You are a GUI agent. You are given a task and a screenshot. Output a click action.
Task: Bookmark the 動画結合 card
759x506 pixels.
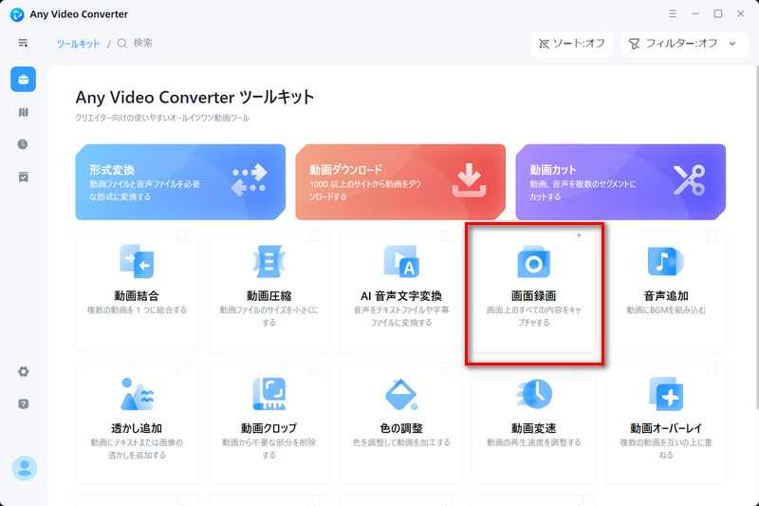[x=182, y=236]
